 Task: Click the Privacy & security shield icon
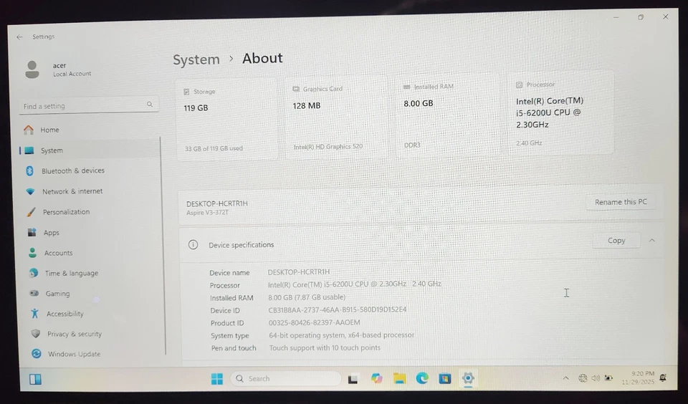point(36,334)
